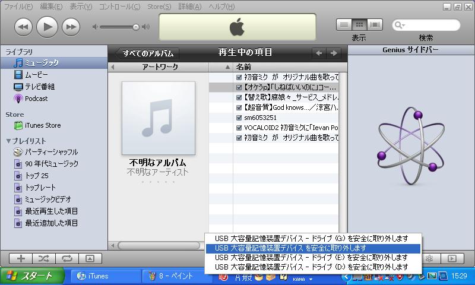This screenshot has height=285, width=475.
Task: Switch to Cover Flow view
Action: tap(375, 25)
